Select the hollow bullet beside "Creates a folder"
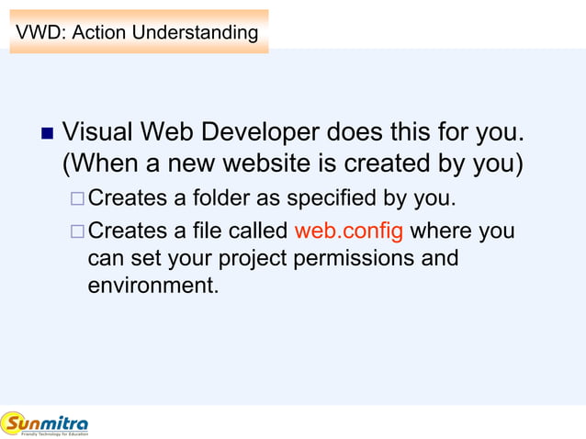586x439 pixels. click(77, 198)
